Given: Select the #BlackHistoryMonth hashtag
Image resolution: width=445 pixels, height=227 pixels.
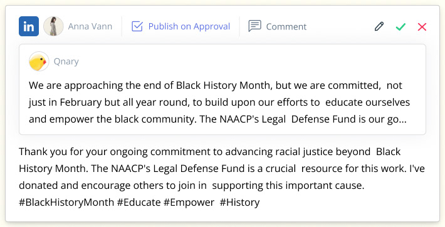Looking at the screenshot, I should pyautogui.click(x=66, y=203).
